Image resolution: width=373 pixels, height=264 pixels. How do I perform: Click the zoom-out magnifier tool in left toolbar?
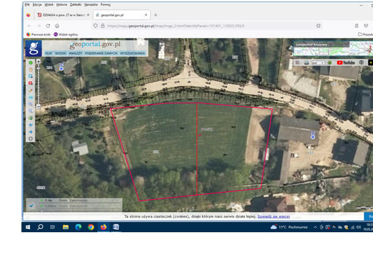point(31,111)
